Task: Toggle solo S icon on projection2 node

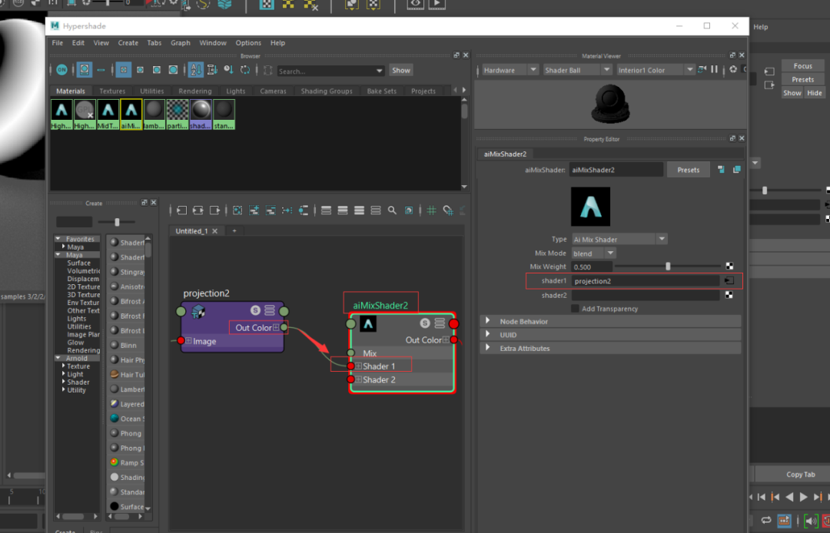Action: point(255,310)
